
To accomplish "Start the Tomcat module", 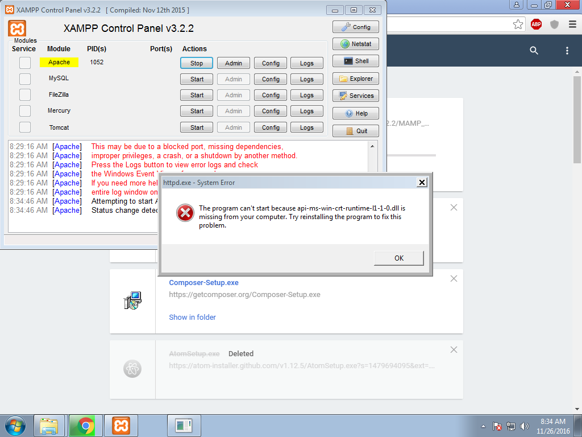I will point(197,127).
